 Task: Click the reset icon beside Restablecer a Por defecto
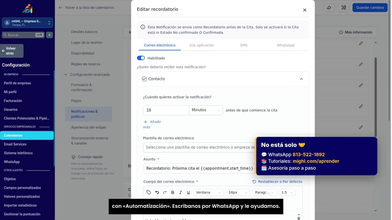(254, 182)
